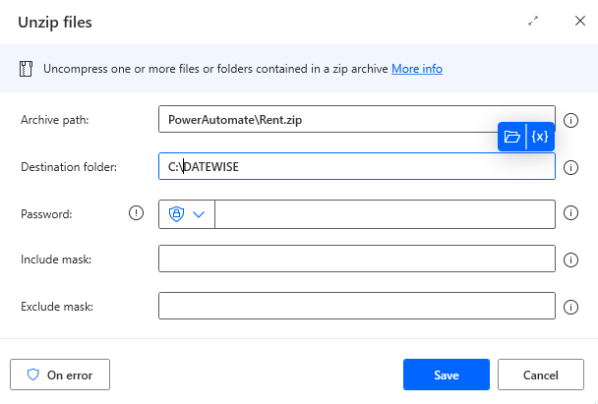Cancel the Unzip files dialog
Image resolution: width=598 pixels, height=404 pixels.
point(541,375)
